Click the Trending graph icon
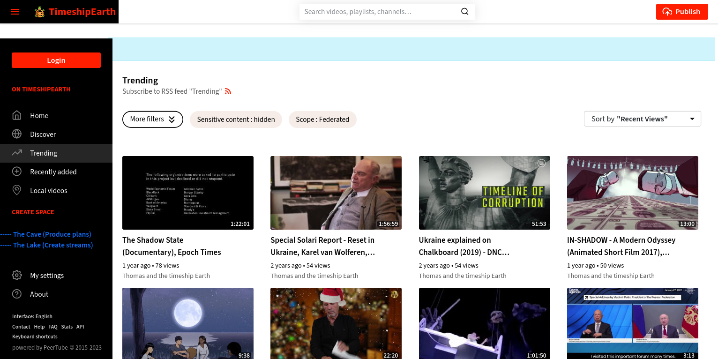The height and width of the screenshot is (359, 718). click(x=17, y=153)
